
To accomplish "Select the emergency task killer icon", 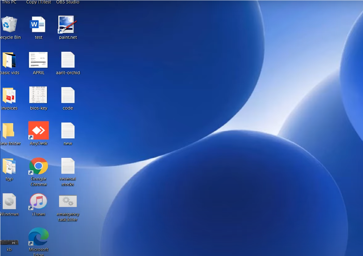I will [x=68, y=201].
